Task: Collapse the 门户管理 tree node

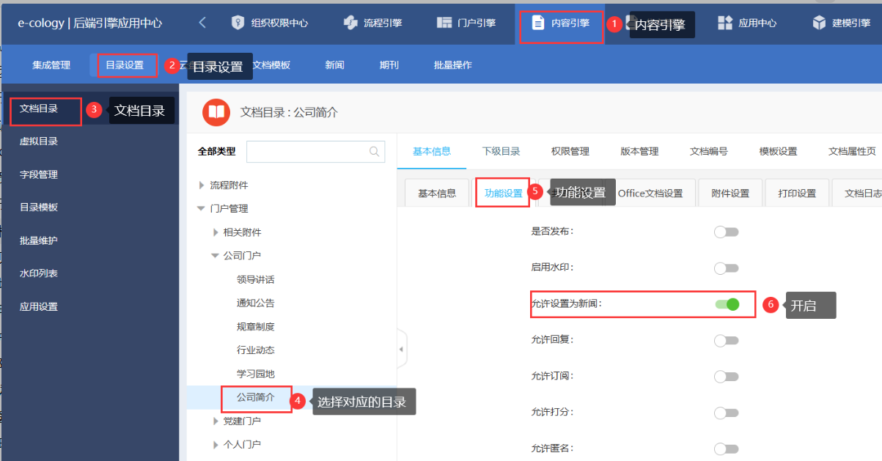Action: (x=200, y=207)
